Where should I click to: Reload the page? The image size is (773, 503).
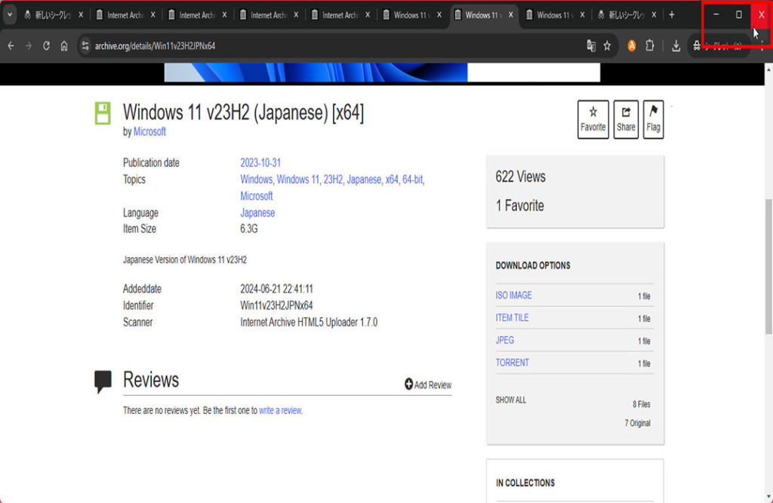click(46, 46)
